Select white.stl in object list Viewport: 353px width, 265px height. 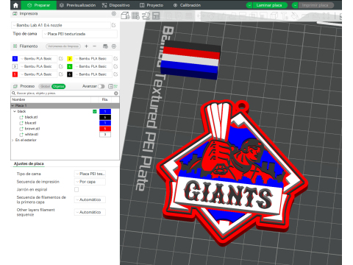pyautogui.click(x=32, y=134)
